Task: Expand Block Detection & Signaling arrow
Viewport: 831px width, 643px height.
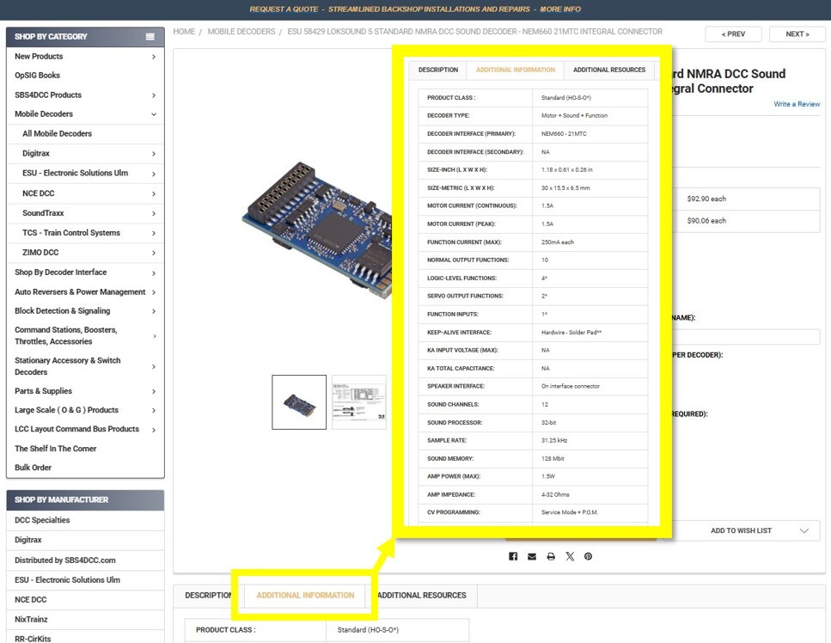Action: pos(154,311)
